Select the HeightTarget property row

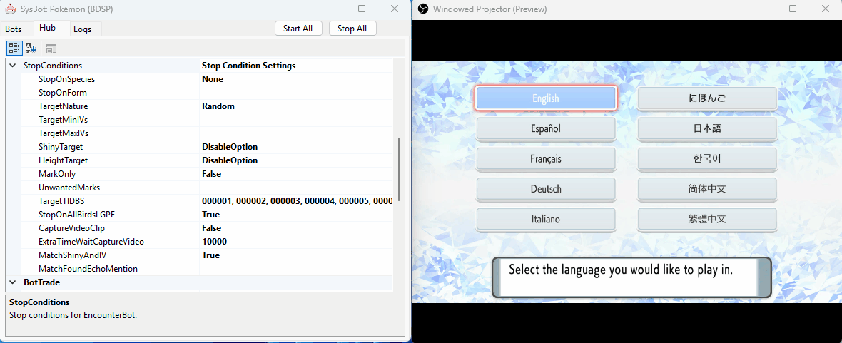(x=207, y=160)
